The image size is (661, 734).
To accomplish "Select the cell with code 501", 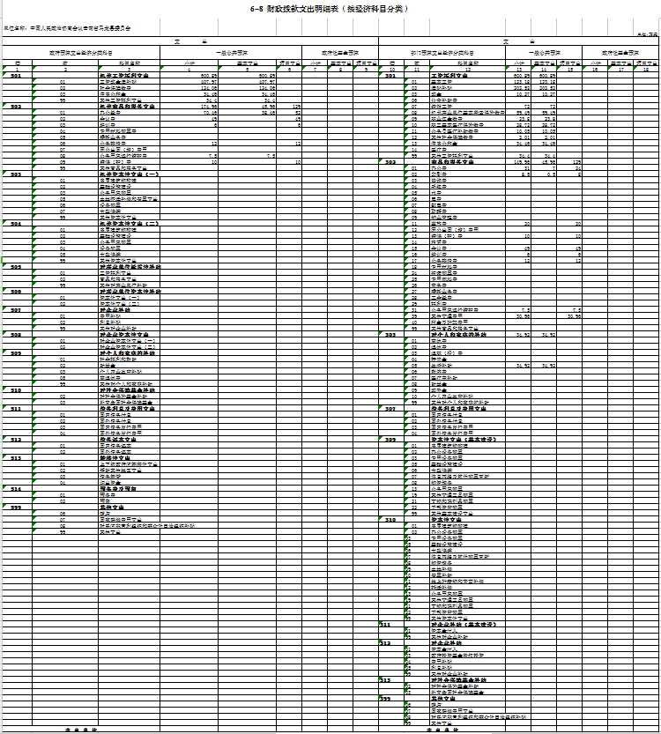I will pos(17,77).
